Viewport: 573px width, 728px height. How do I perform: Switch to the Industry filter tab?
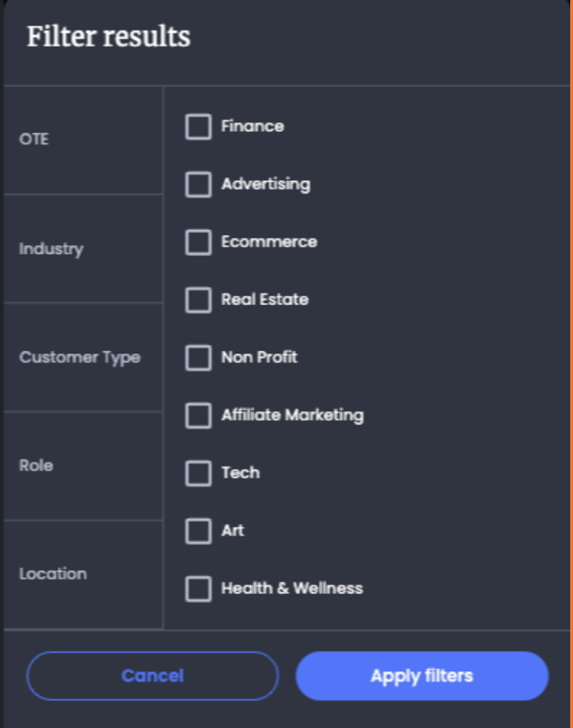(83, 249)
